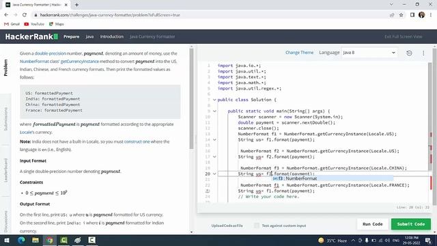Open YouTube bookmark
Image resolution: width=437 pixels, height=246 pixels.
pyautogui.click(x=34, y=24)
